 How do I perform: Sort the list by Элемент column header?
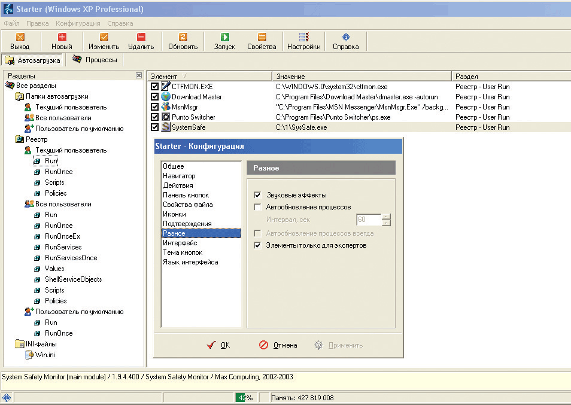pos(209,77)
